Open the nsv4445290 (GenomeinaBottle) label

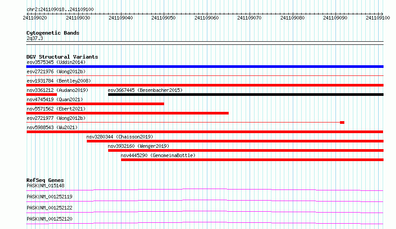pyautogui.click(x=158, y=155)
